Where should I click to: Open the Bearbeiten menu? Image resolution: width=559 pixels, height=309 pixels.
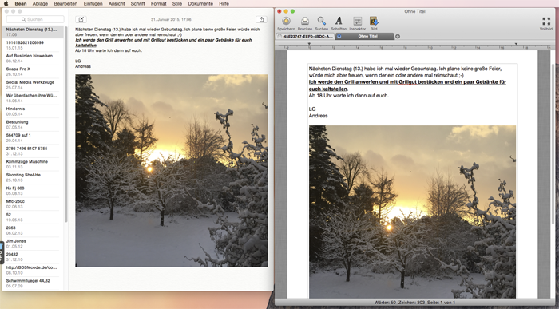coord(65,3)
